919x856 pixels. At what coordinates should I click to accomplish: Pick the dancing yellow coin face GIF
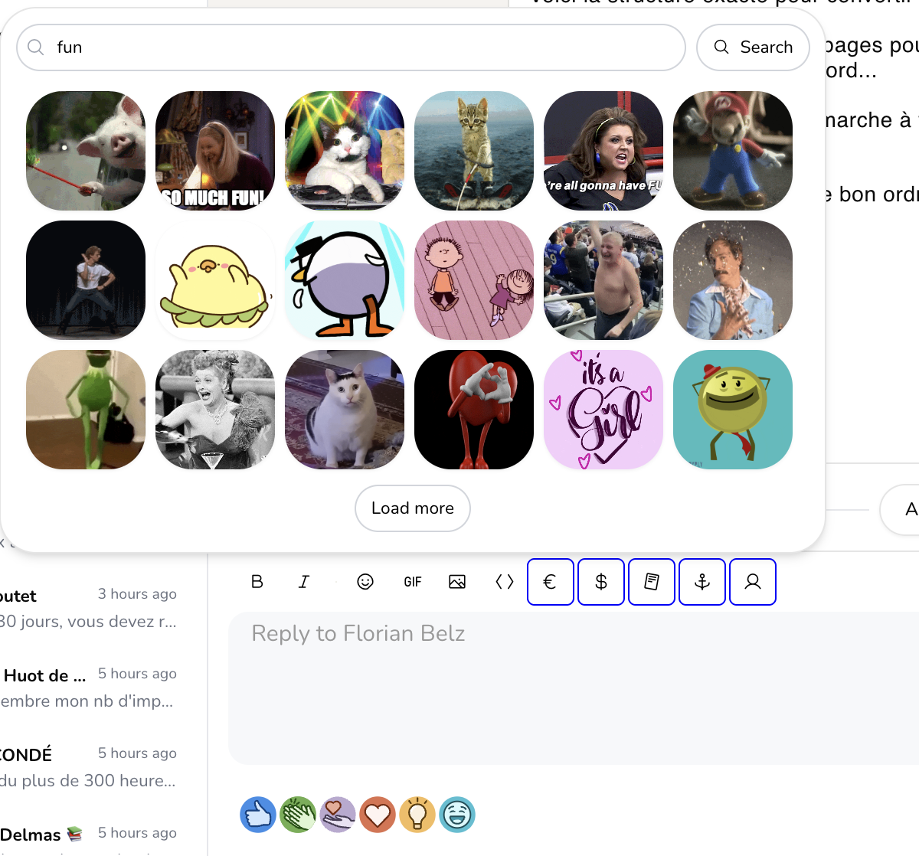[733, 410]
